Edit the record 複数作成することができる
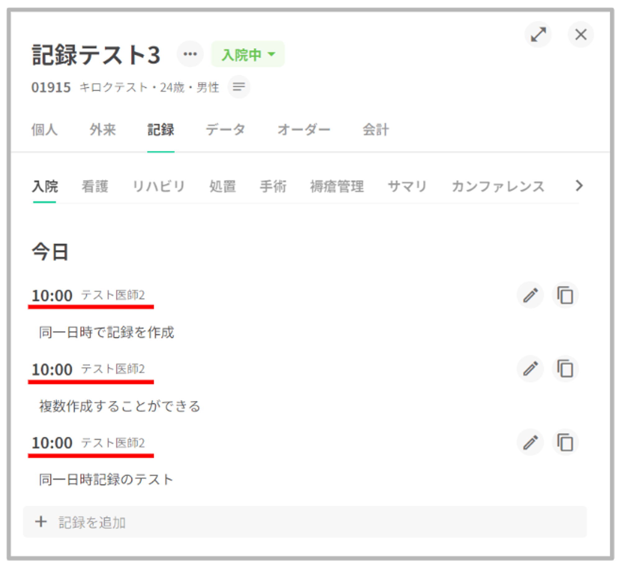Image resolution: width=621 pixels, height=567 pixels. tap(530, 369)
